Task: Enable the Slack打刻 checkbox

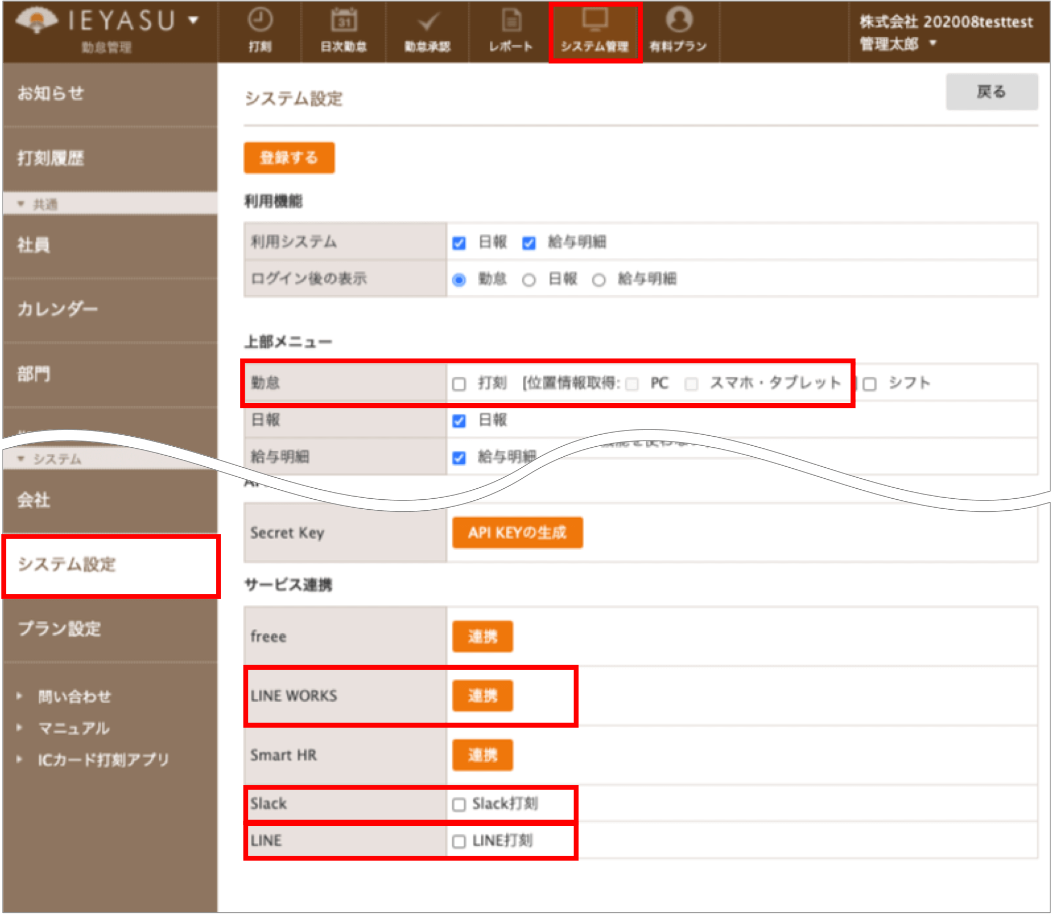Action: click(x=459, y=804)
